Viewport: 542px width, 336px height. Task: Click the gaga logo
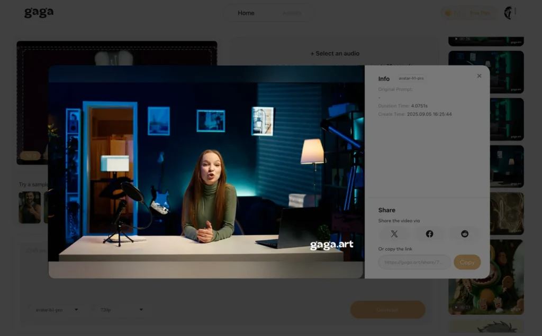[x=39, y=13]
